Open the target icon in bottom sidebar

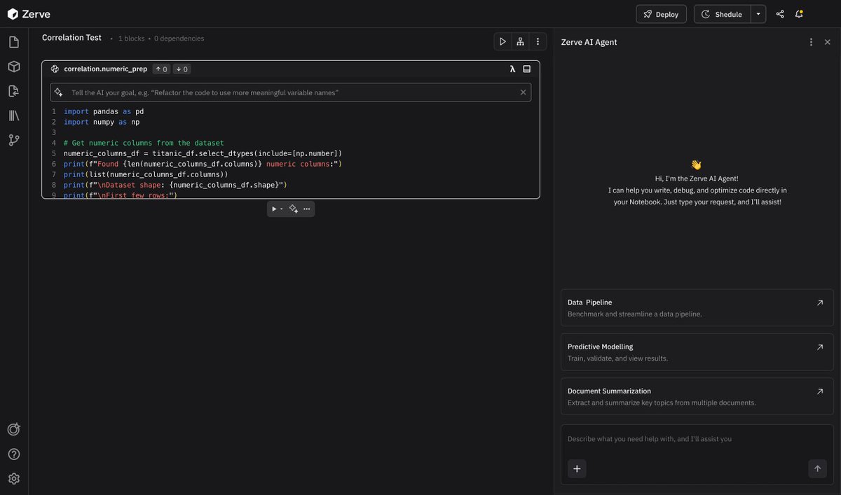[13, 429]
